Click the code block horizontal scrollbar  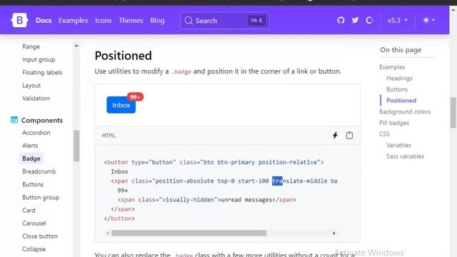pyautogui.click(x=189, y=233)
